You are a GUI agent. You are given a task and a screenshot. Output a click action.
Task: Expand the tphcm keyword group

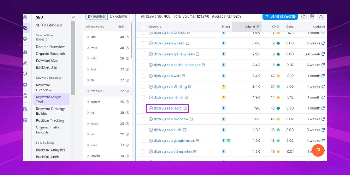click(88, 102)
